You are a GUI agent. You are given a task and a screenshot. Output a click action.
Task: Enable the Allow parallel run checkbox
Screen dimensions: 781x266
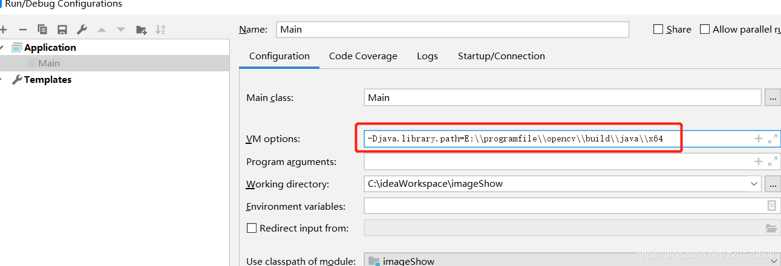pyautogui.click(x=705, y=29)
